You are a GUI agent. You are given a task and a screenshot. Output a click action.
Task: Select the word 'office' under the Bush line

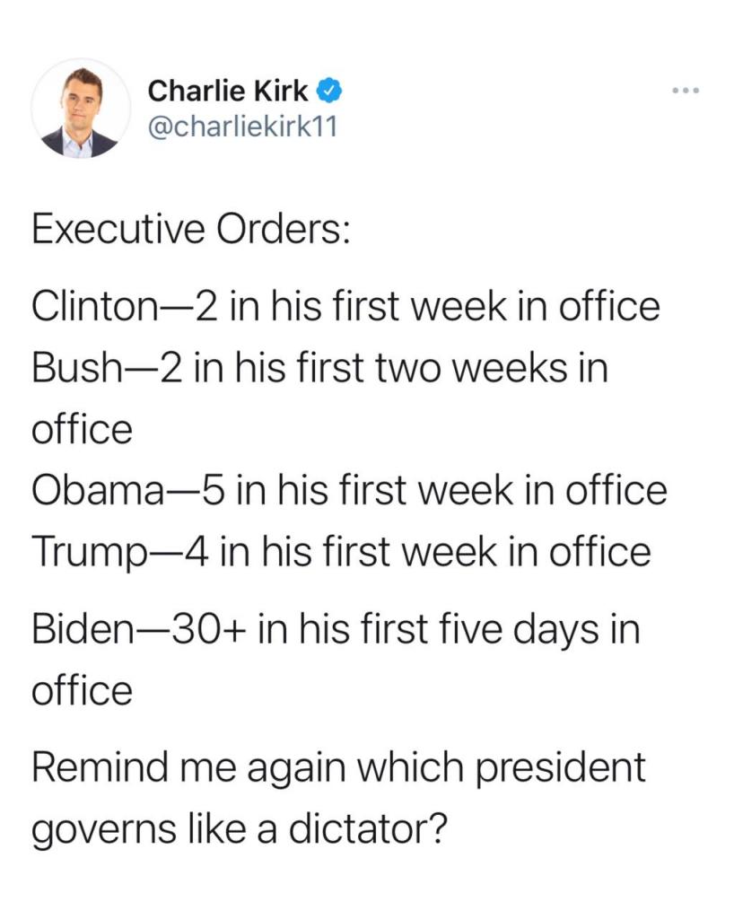(82, 428)
